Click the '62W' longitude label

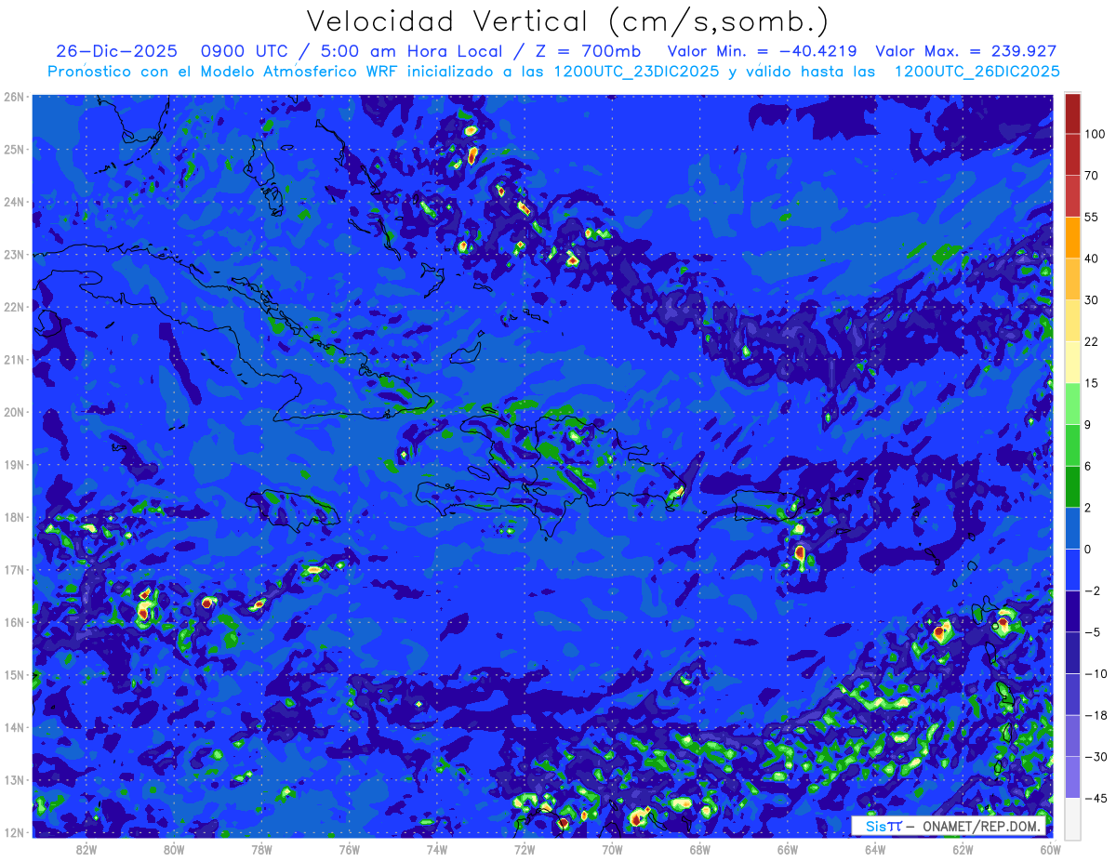[x=963, y=849]
